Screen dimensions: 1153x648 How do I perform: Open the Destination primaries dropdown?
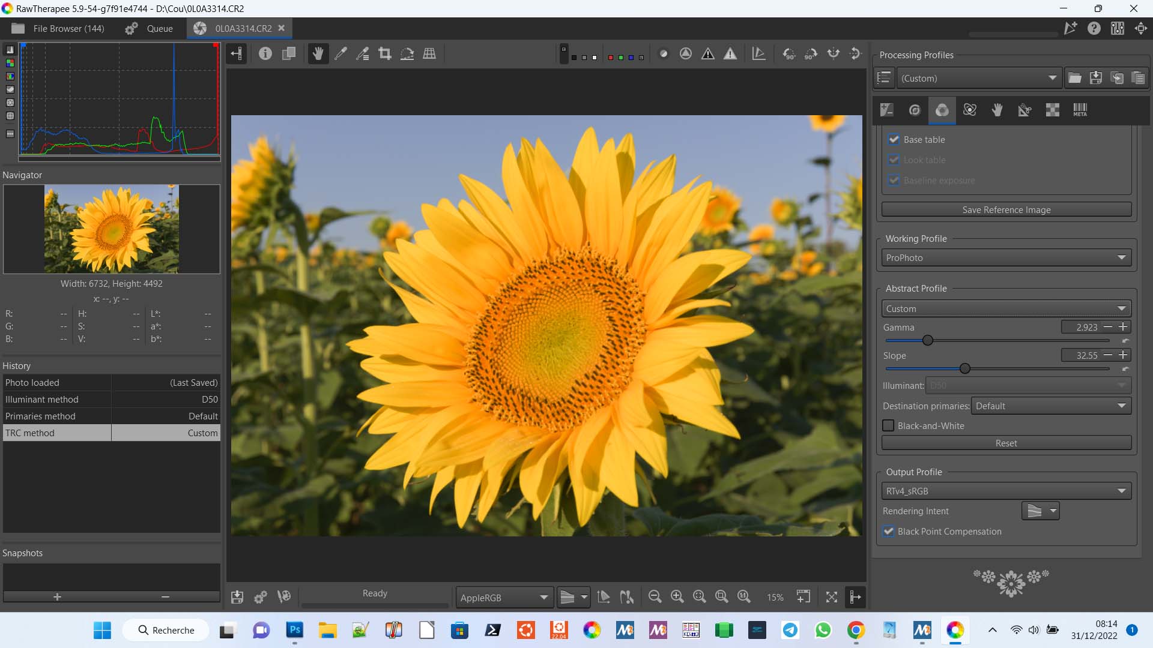pyautogui.click(x=1050, y=406)
